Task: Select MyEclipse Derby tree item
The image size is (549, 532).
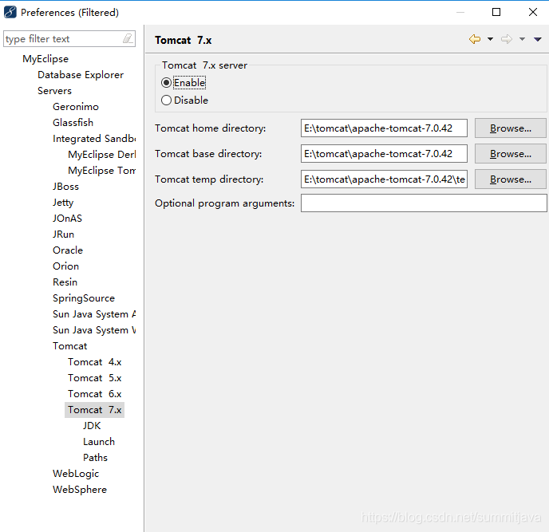Action: [102, 155]
